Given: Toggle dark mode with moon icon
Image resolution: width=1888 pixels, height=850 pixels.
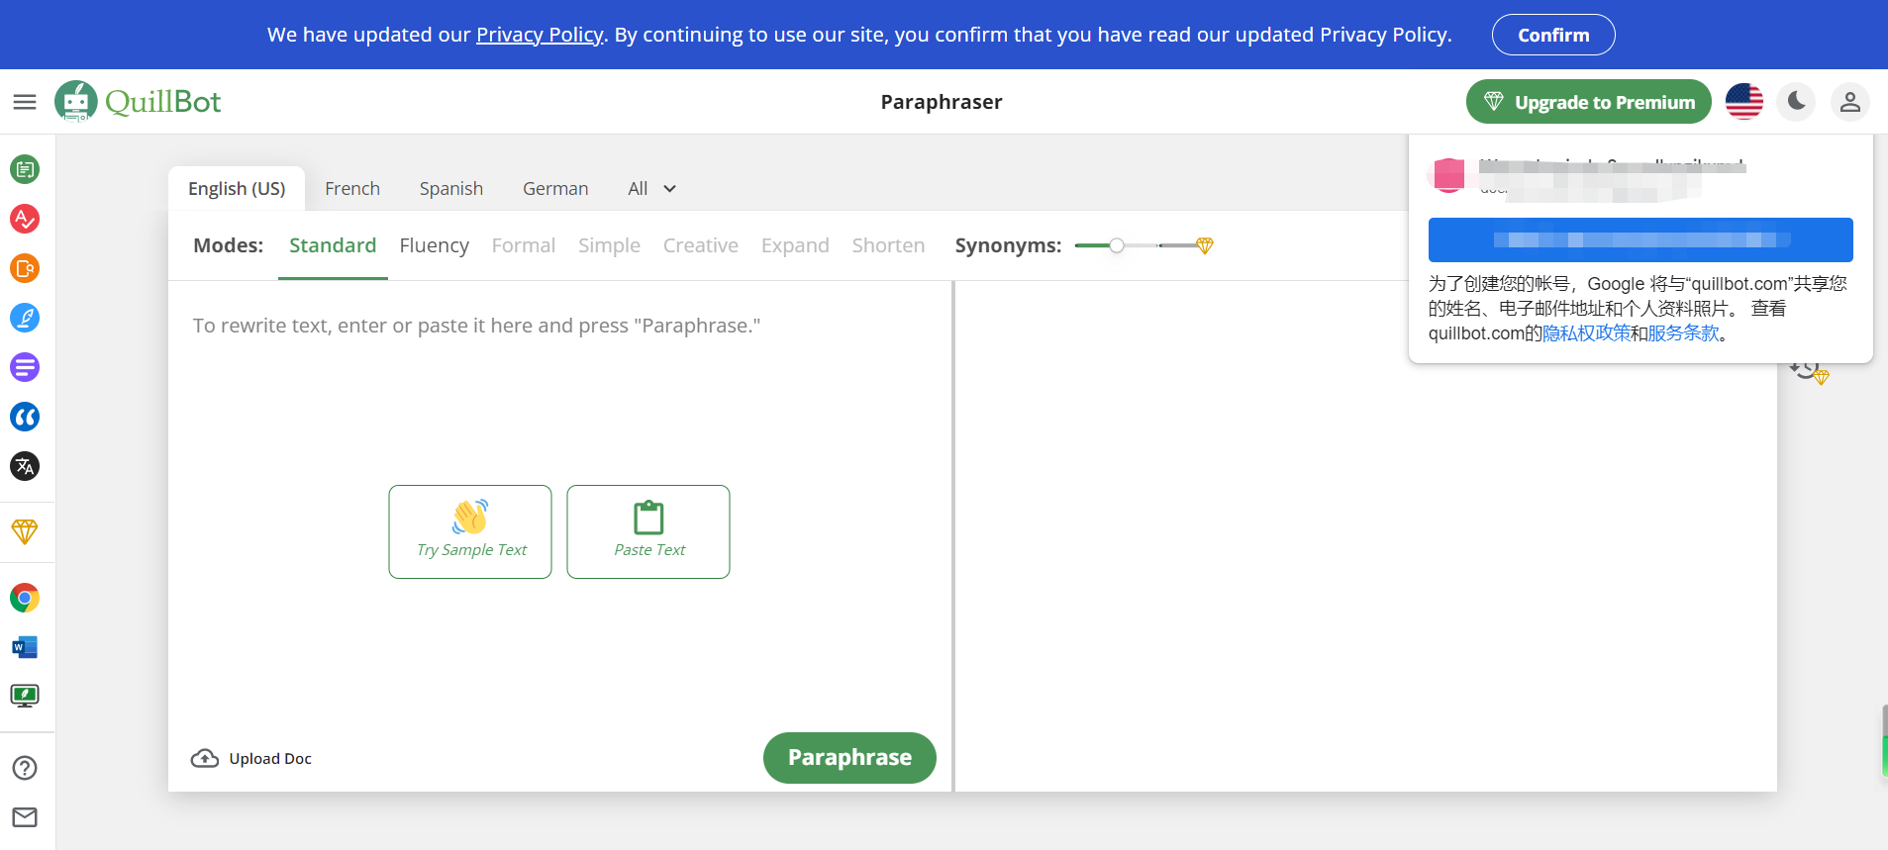Looking at the screenshot, I should [1797, 102].
